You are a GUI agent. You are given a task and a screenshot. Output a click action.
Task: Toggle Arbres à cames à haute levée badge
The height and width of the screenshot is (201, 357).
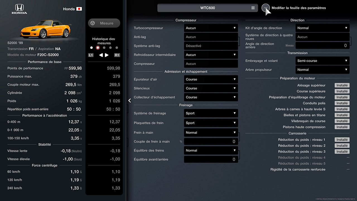coord(342,109)
